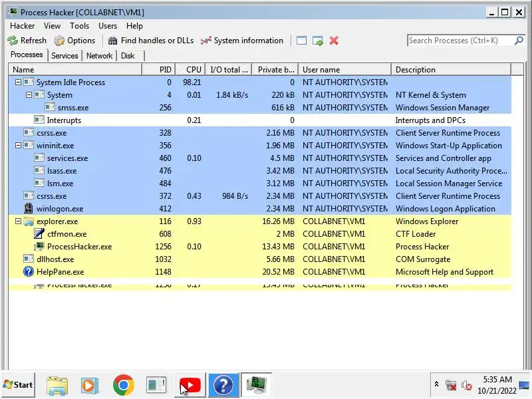Click the Windows Logon Application description
Screen dimensions: 532x399
(x=445, y=209)
